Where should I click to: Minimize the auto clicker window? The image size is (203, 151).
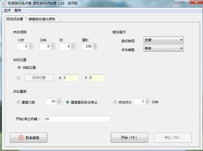click(x=179, y=2)
